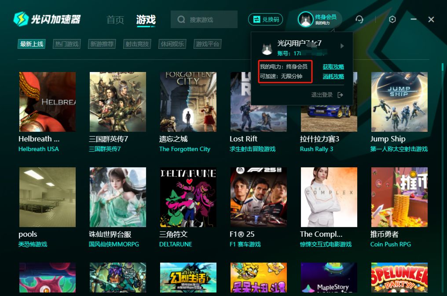Open the 获取攻略 link
The width and height of the screenshot is (447, 296).
333,67
